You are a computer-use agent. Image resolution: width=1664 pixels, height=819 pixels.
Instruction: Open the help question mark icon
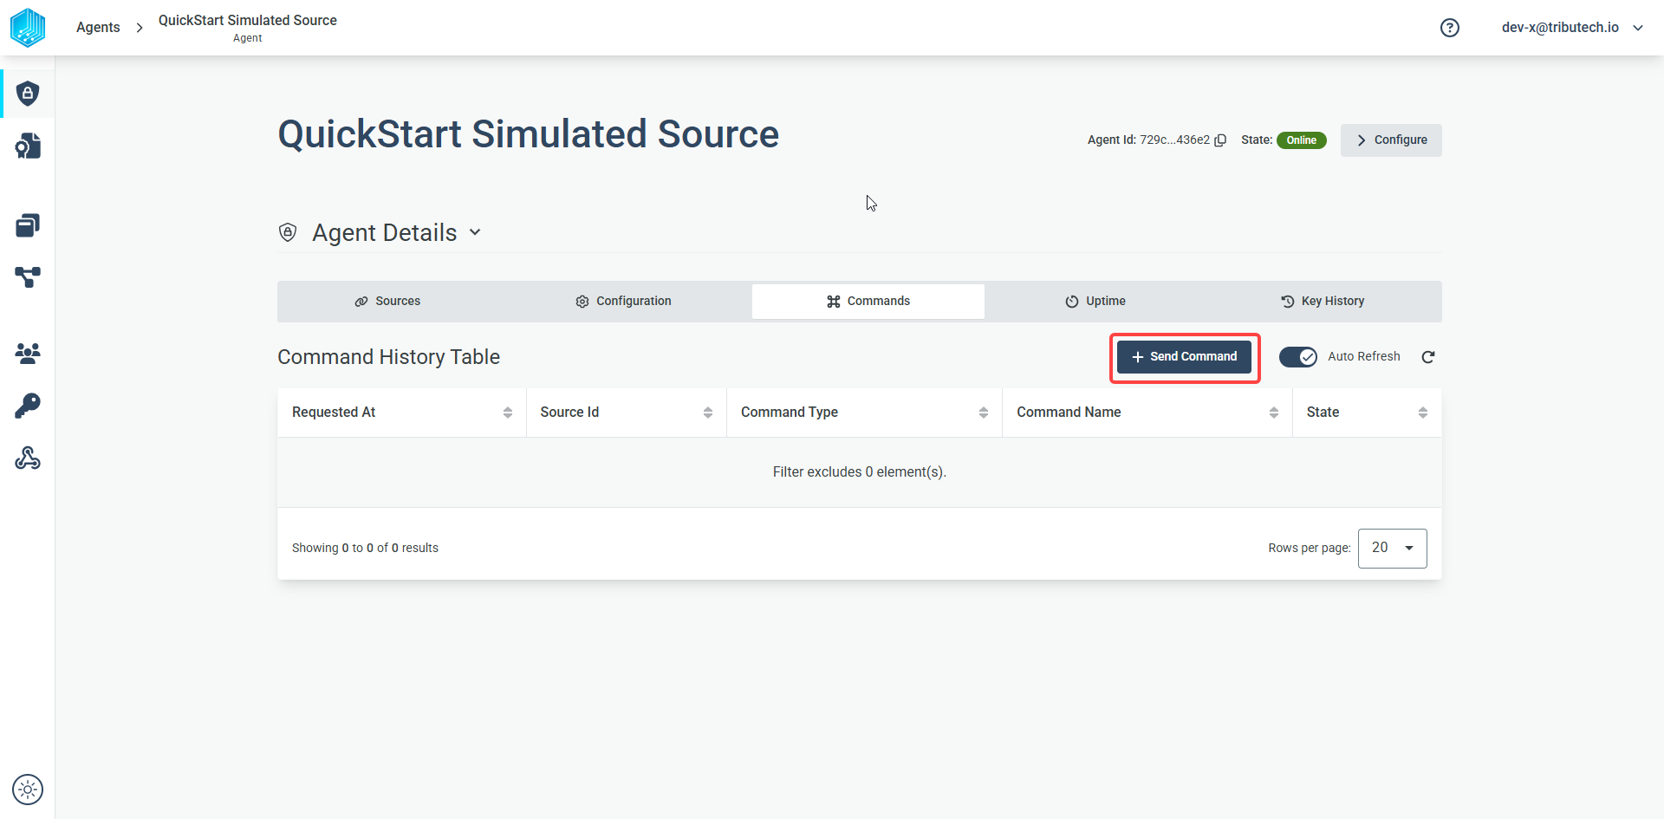(x=1450, y=28)
